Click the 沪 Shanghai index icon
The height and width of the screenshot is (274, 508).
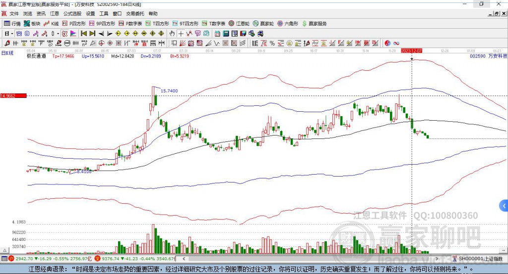[x=12, y=259]
